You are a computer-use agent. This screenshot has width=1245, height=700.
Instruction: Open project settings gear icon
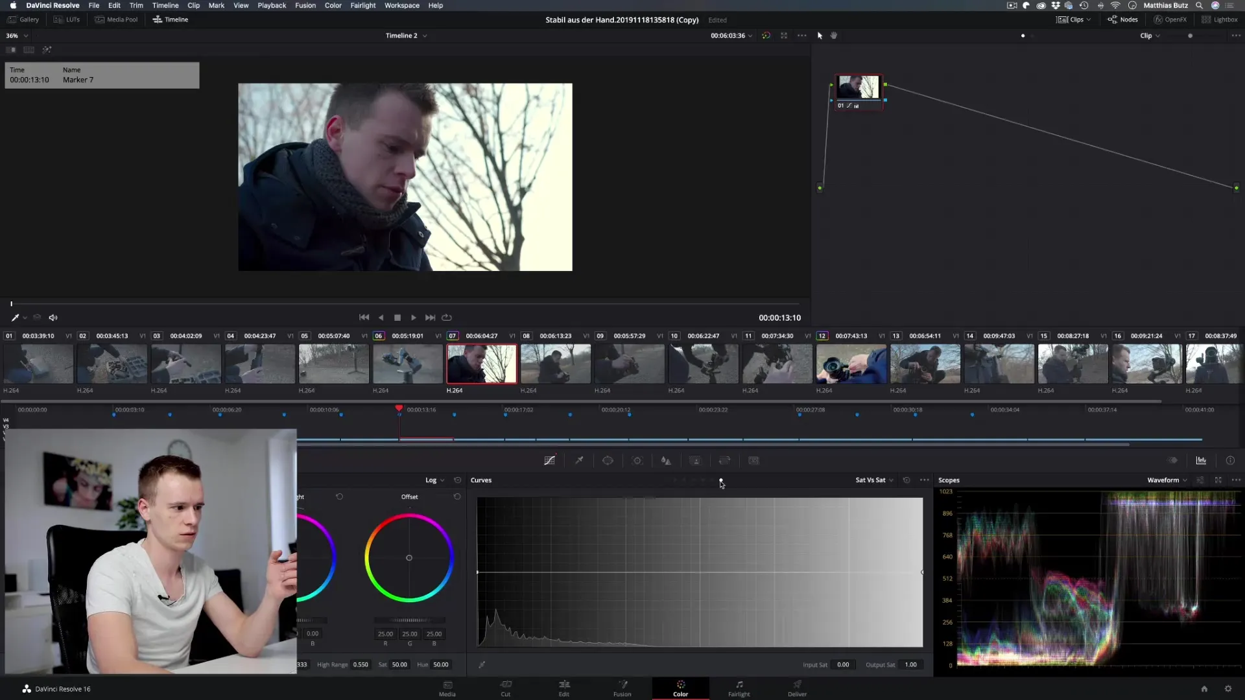tap(1228, 689)
